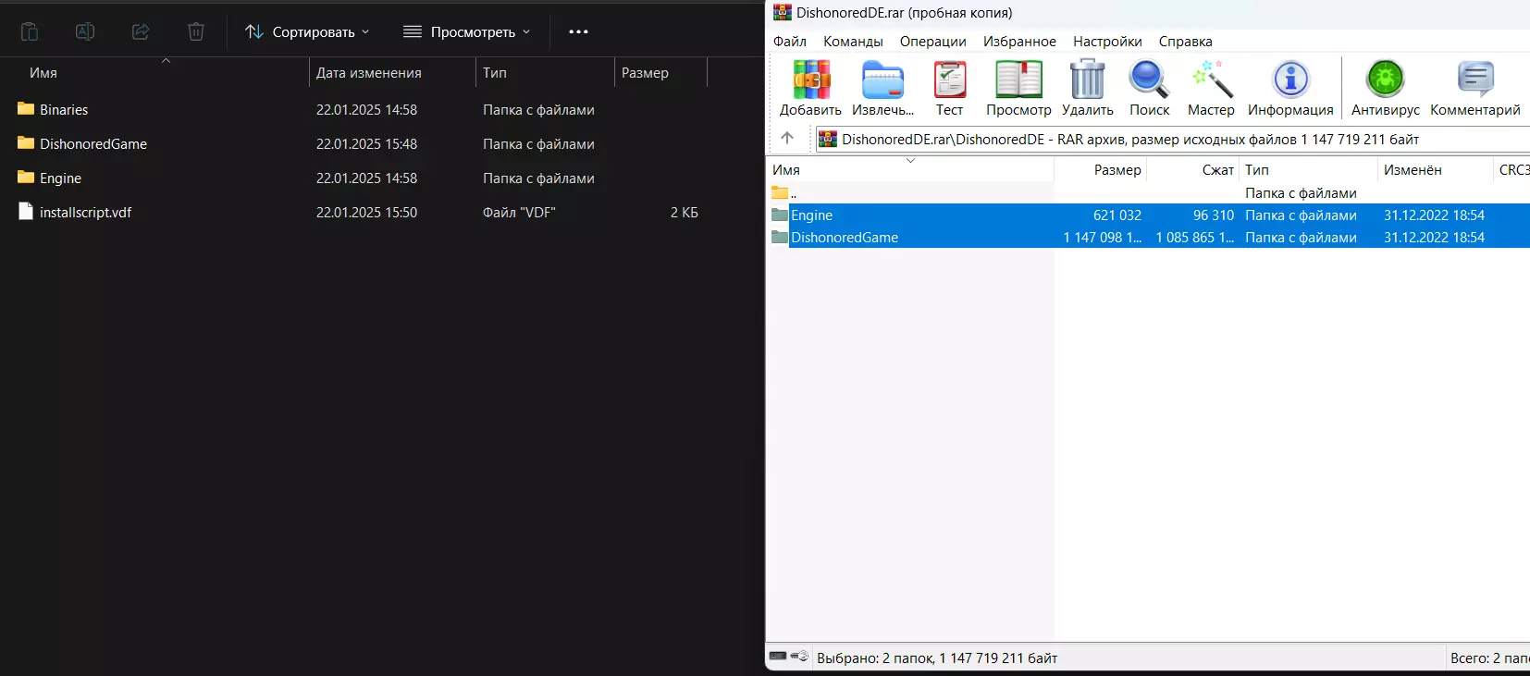Open the Файл menu in WinRAR
Image resolution: width=1530 pixels, height=676 pixels.
pos(790,42)
